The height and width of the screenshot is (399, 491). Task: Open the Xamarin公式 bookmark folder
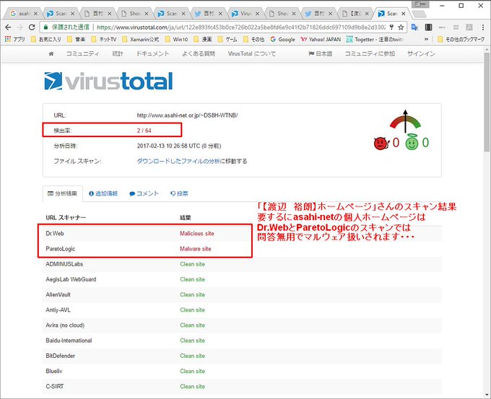[x=141, y=40]
